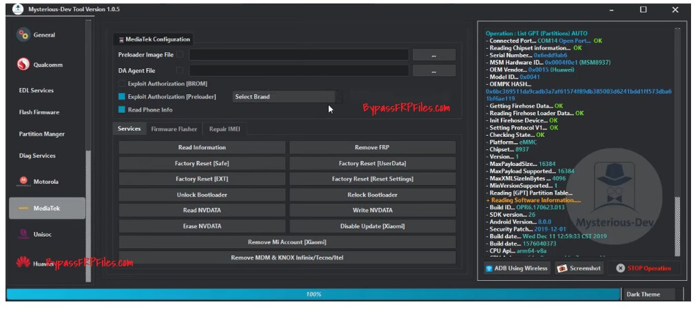Open the Unisoc sidebar icon
The image size is (700, 309).
coord(23,234)
